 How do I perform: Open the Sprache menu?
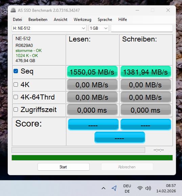[x=105, y=20]
